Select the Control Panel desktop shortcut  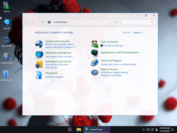click(x=7, y=58)
